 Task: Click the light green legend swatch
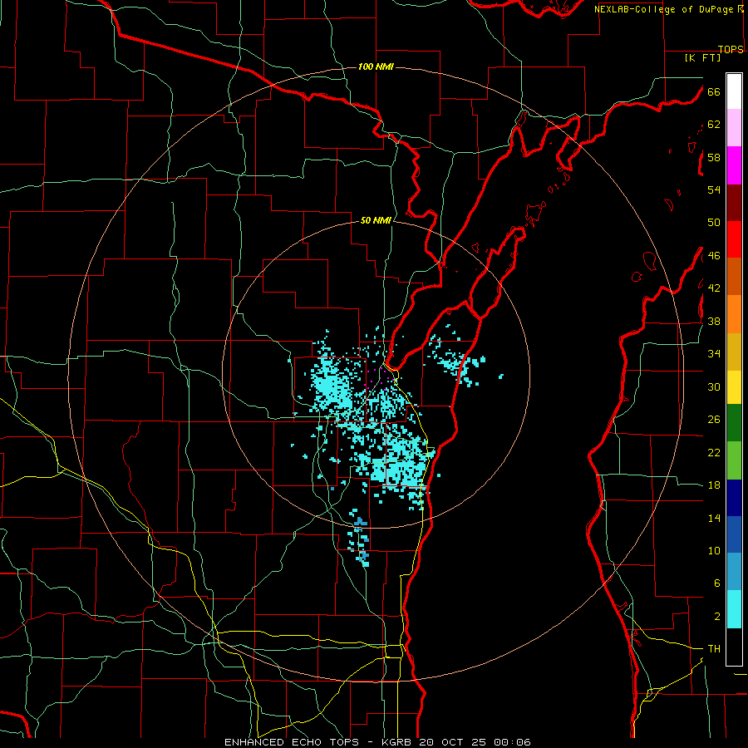click(x=734, y=460)
